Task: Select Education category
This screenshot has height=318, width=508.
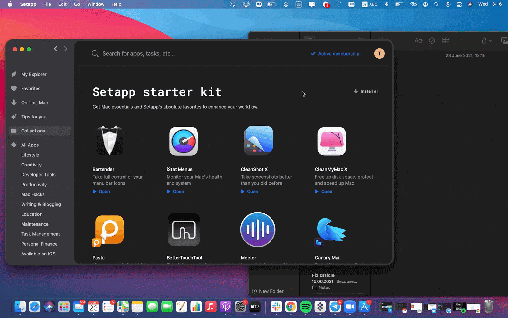Action: 32,214
